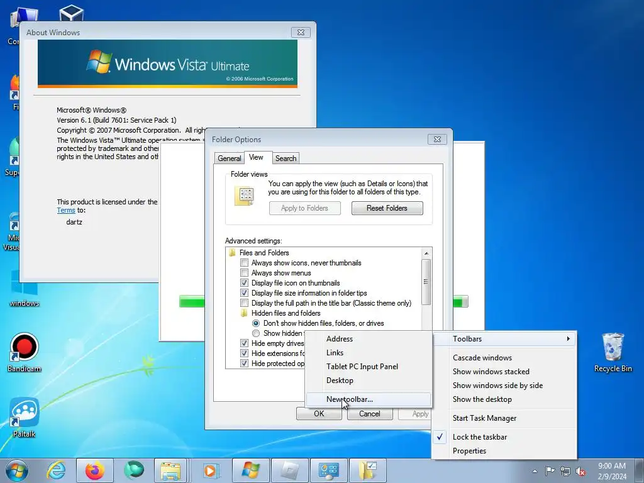Click the Files and Folders tree node
Image resolution: width=644 pixels, height=483 pixels.
[264, 253]
